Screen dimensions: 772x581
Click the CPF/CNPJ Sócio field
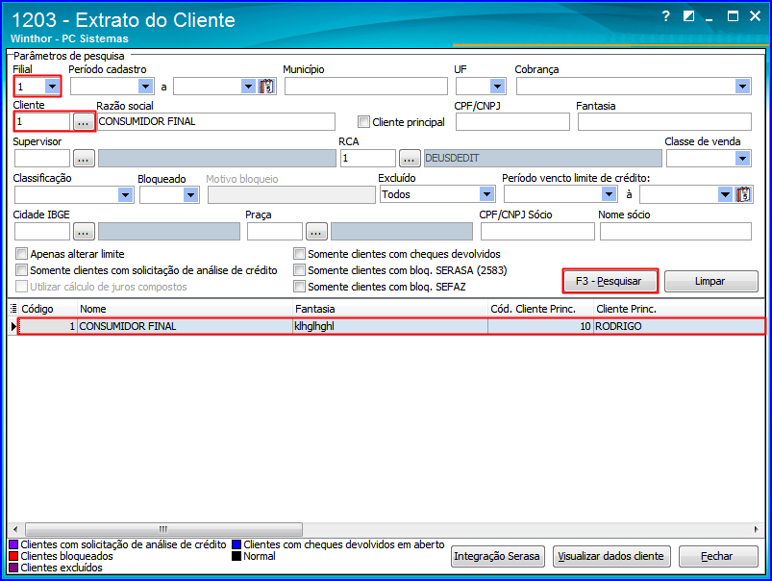(x=537, y=231)
